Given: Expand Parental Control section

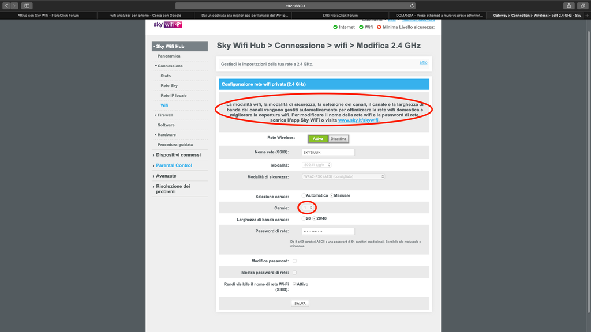Looking at the screenshot, I should [x=173, y=165].
